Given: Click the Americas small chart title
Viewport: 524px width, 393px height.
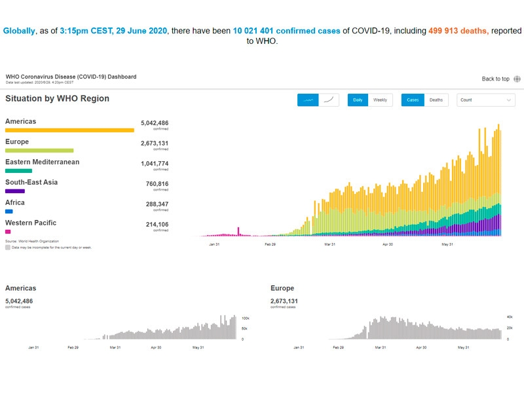Looking at the screenshot, I should pos(21,288).
